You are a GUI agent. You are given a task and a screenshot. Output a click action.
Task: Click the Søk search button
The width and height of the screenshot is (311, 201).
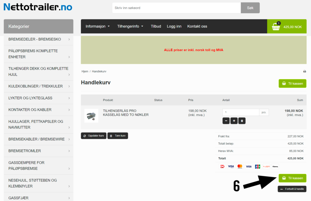pyautogui.click(x=250, y=8)
